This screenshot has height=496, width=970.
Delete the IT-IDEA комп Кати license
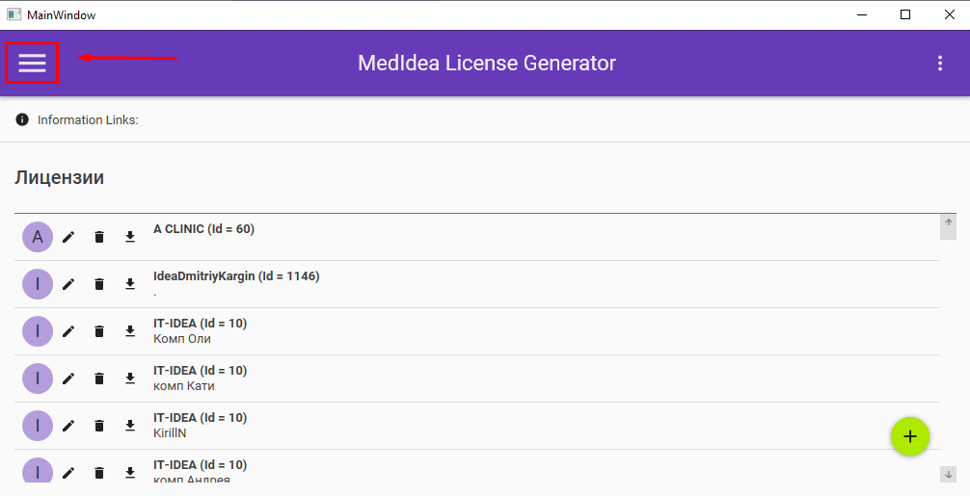coord(99,379)
